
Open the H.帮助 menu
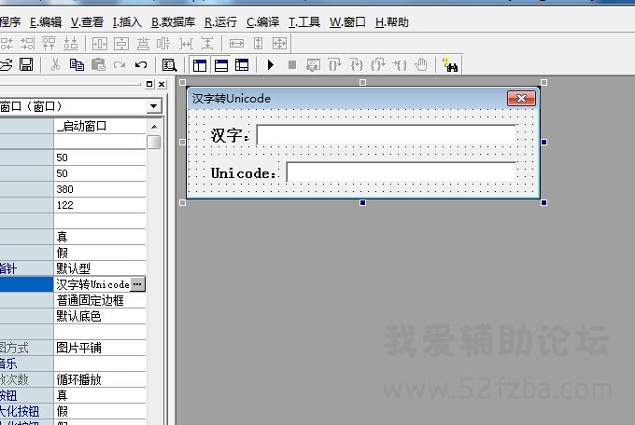click(392, 21)
